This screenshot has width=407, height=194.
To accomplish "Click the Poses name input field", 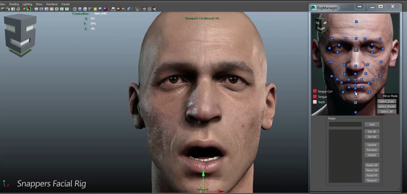I will (345, 124).
